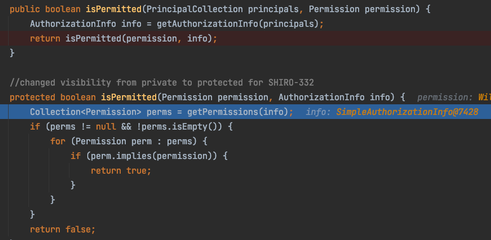Viewport: 491px width, 240px height.
Task: Click the 'return false;' statement
Action: tap(62, 229)
